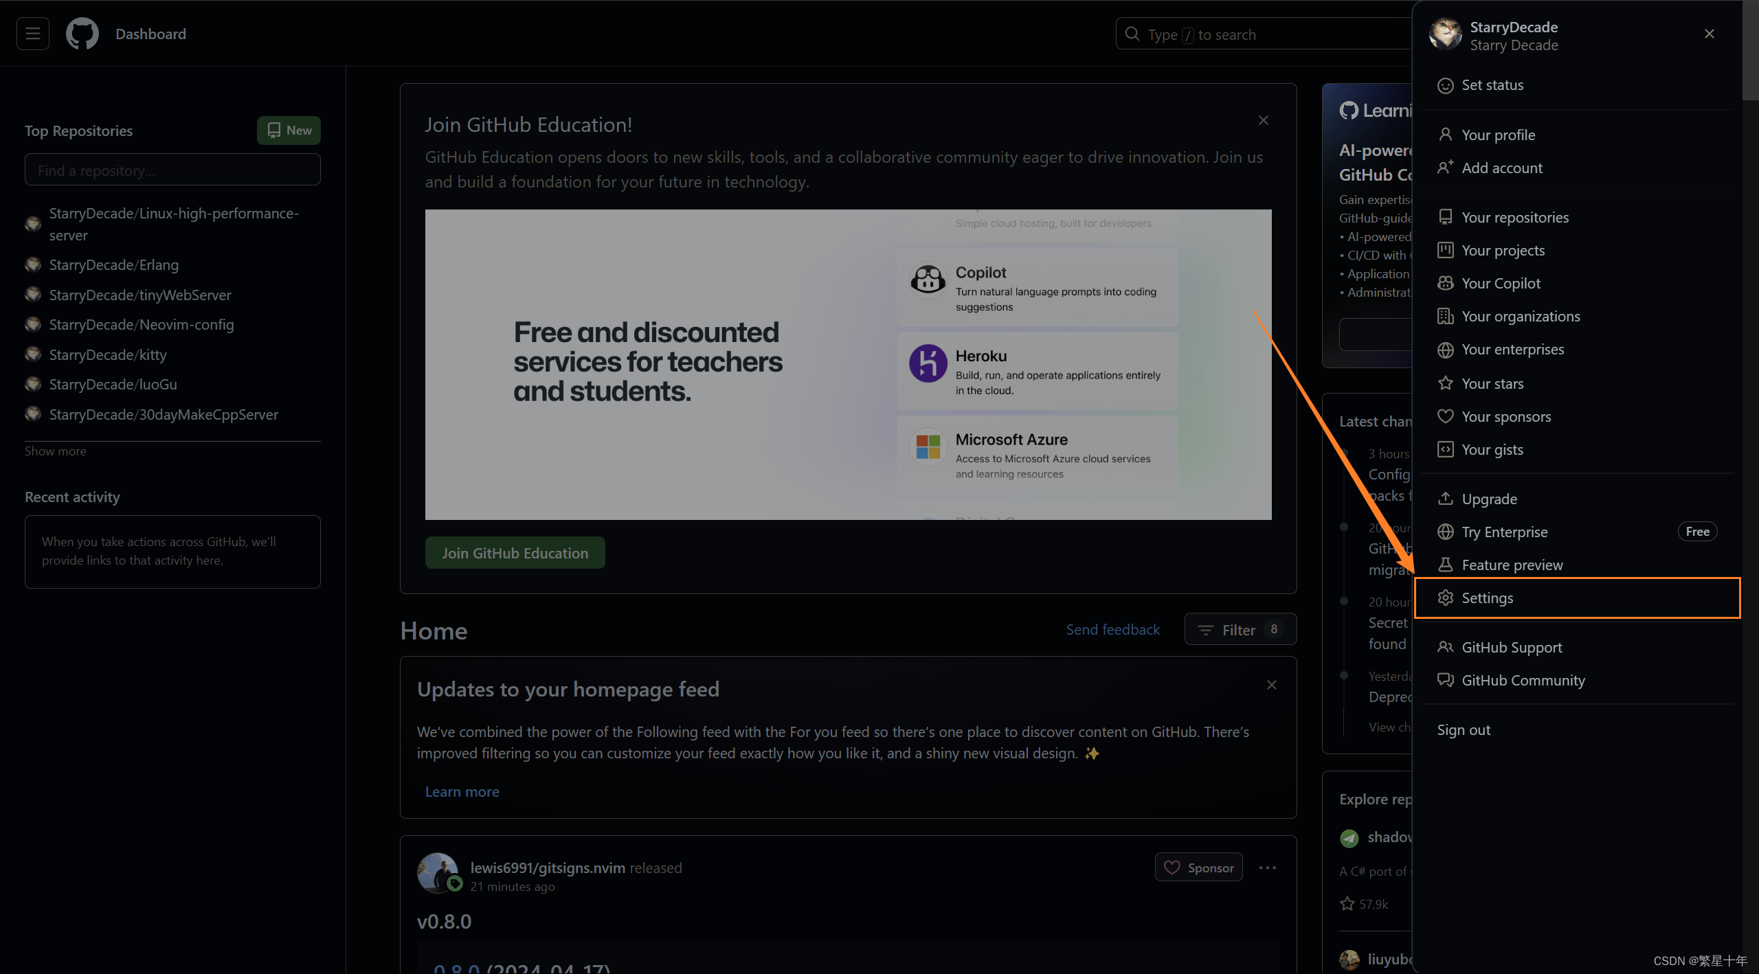Click StarryDecade avatar in menu header
Image resolution: width=1759 pixels, height=974 pixels.
click(1446, 34)
